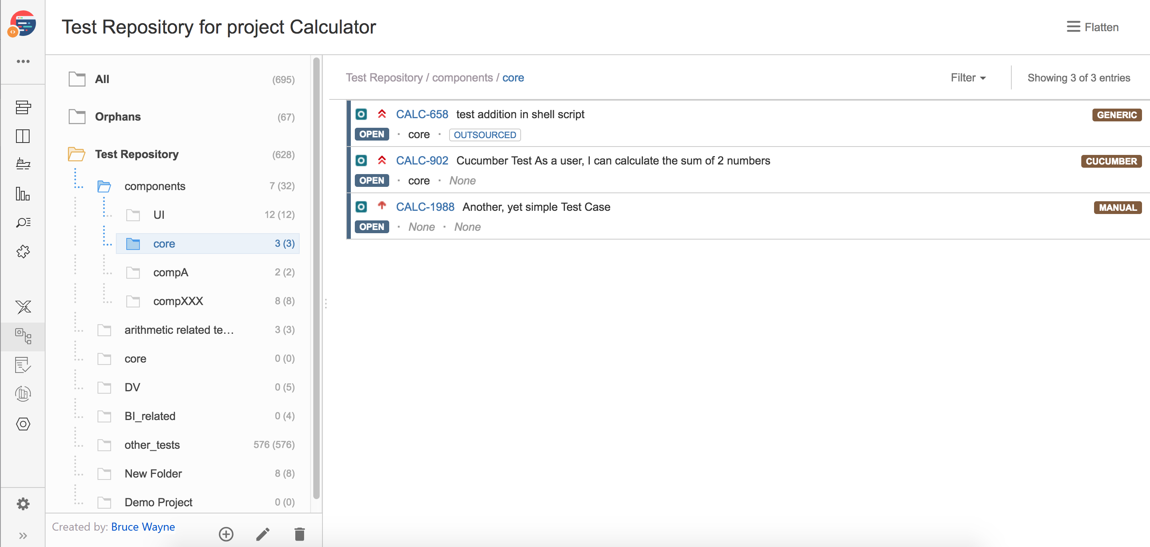1150x547 pixels.
Task: Click priority arrow icon of CALC-1988
Action: [x=382, y=206]
